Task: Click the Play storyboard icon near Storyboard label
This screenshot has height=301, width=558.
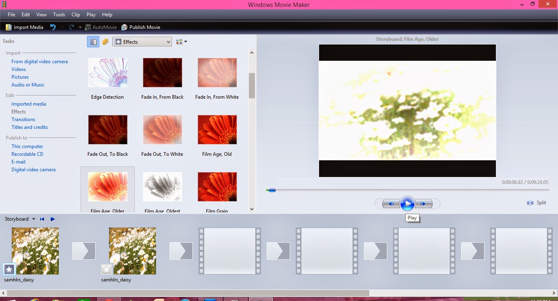Action: pos(52,219)
